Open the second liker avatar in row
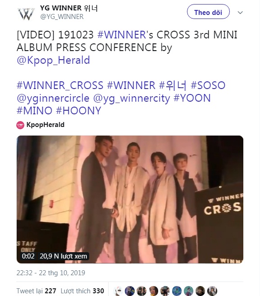 pyautogui.click(x=130, y=291)
